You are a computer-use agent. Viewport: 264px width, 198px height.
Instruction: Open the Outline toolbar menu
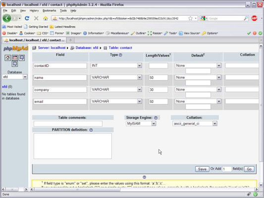(x=138, y=33)
